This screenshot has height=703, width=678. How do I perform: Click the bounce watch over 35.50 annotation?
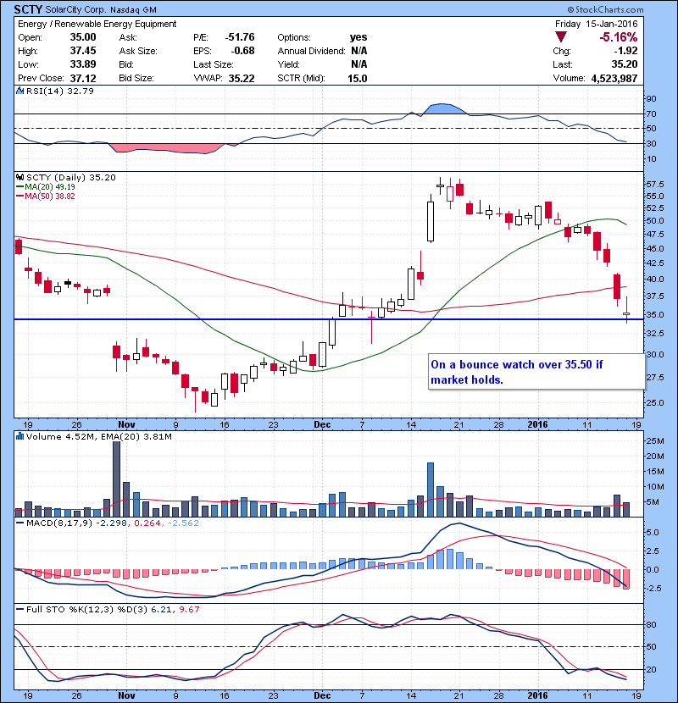click(x=536, y=372)
